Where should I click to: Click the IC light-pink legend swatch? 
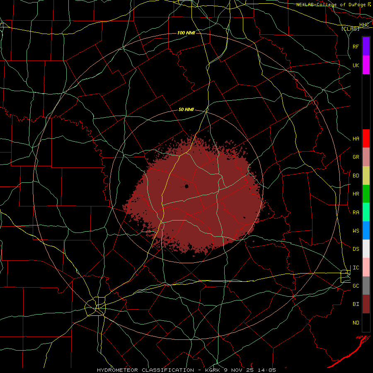[x=366, y=267]
